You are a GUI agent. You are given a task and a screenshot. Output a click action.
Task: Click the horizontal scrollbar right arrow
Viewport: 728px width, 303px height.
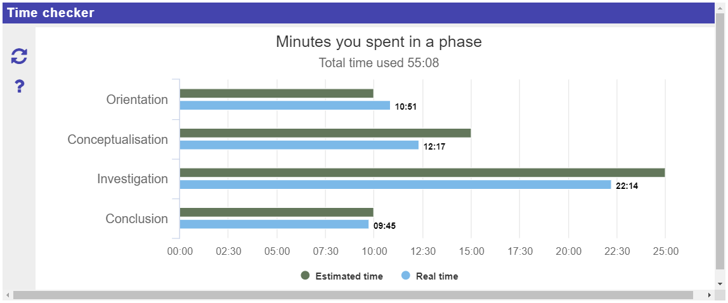point(710,295)
